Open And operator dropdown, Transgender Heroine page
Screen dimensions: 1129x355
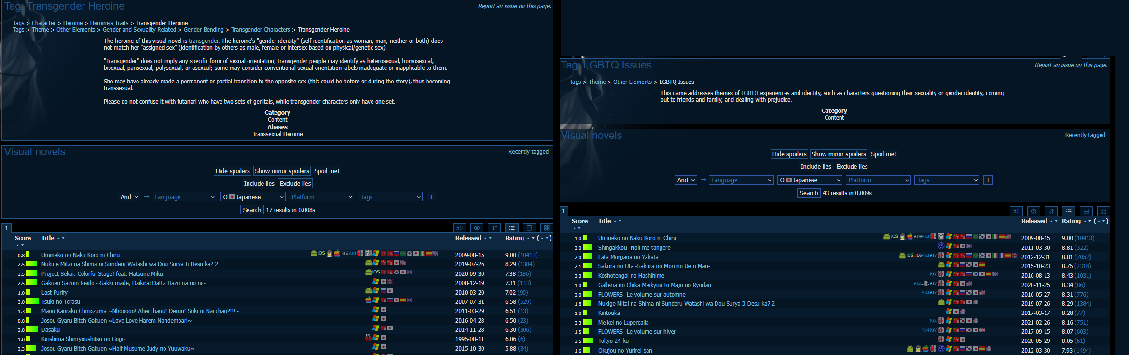(129, 197)
